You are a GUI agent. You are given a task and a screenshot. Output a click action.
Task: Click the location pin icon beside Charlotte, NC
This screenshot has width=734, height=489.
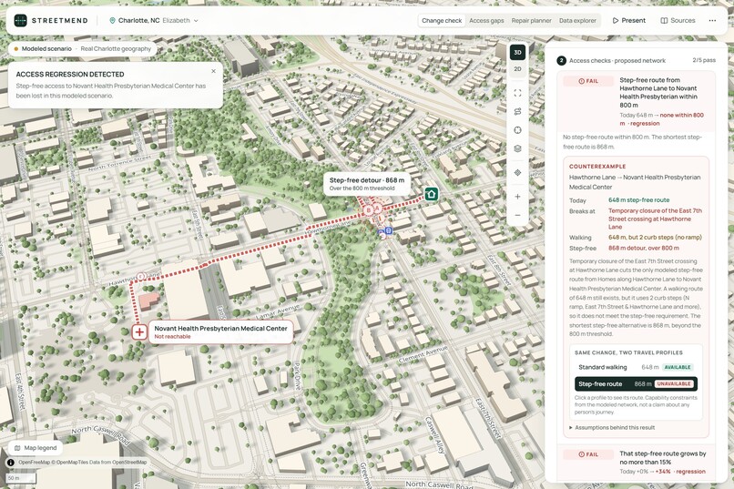click(112, 21)
